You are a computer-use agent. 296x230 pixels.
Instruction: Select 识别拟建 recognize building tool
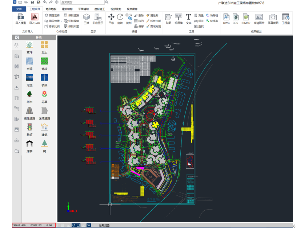point(71,26)
